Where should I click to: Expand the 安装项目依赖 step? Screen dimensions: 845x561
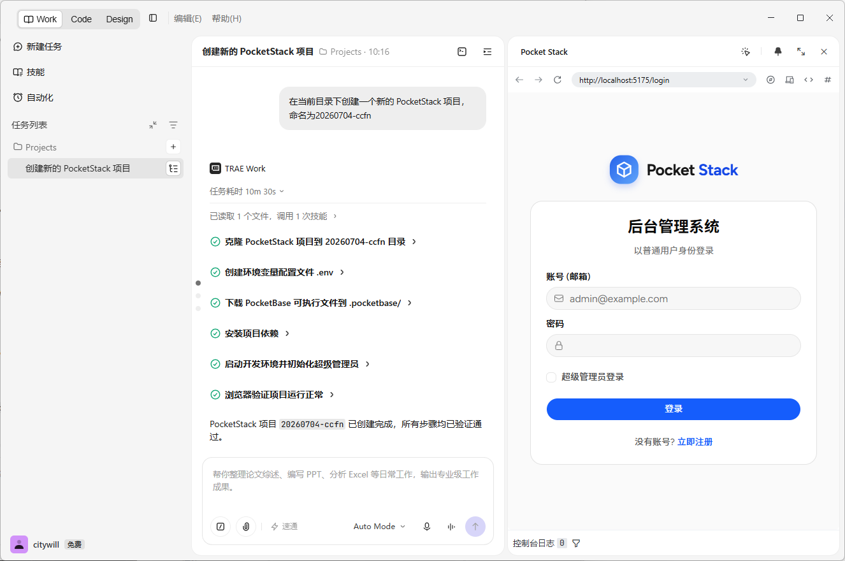click(x=250, y=333)
